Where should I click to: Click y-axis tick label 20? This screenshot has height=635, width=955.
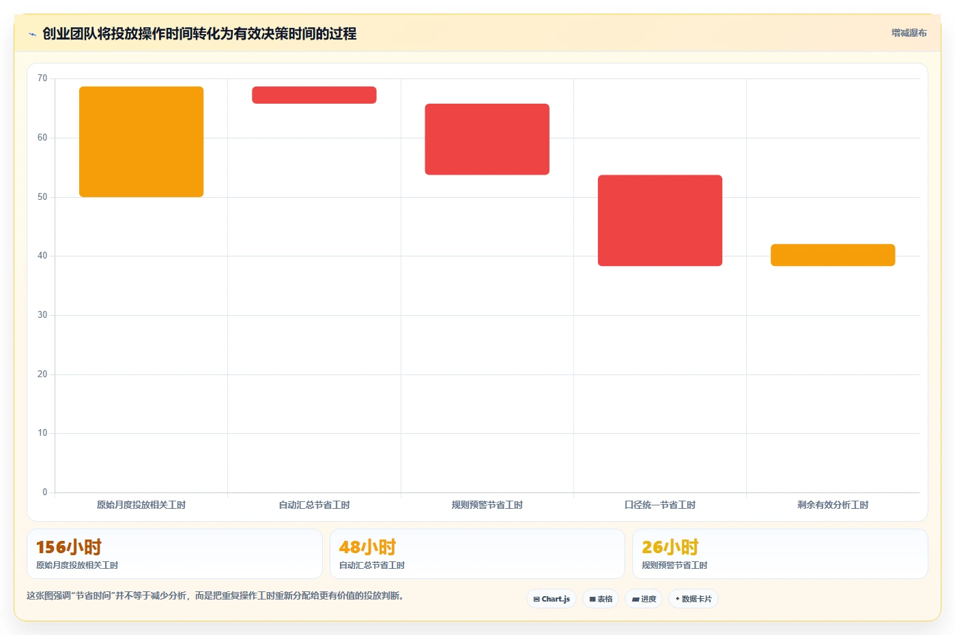tap(42, 374)
